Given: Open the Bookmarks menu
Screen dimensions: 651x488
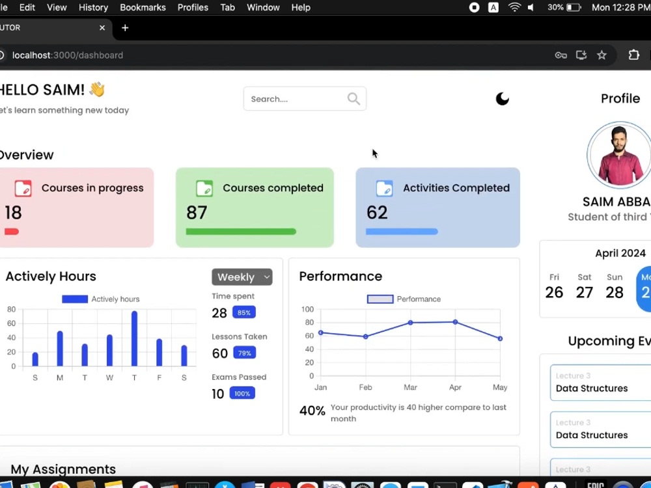Looking at the screenshot, I should tap(143, 7).
